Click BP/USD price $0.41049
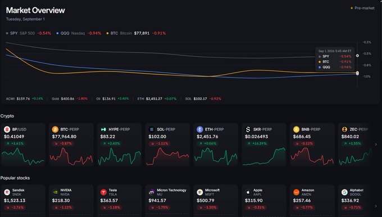 pyautogui.click(x=14, y=137)
